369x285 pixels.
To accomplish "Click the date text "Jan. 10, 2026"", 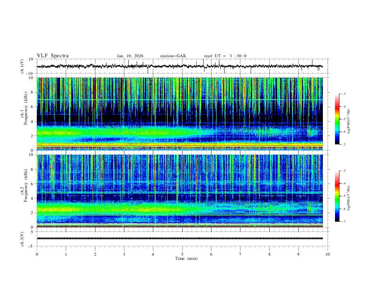I will tap(130, 56).
